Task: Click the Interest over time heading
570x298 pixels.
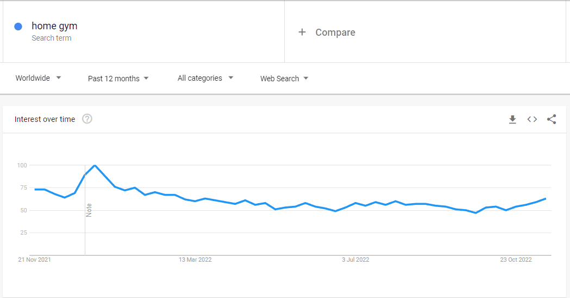Action: coord(45,119)
